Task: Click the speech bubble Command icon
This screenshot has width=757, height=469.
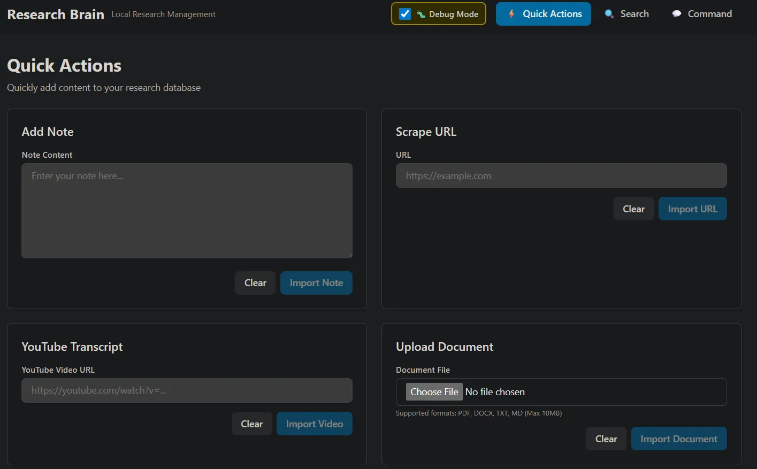Action: [x=677, y=14]
